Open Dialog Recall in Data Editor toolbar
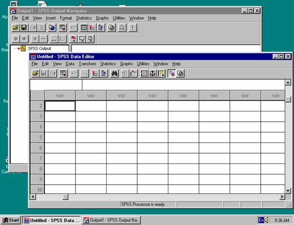The image size is (294, 225). (63, 73)
